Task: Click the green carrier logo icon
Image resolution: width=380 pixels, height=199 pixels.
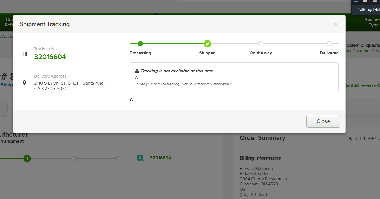Action: point(140,158)
